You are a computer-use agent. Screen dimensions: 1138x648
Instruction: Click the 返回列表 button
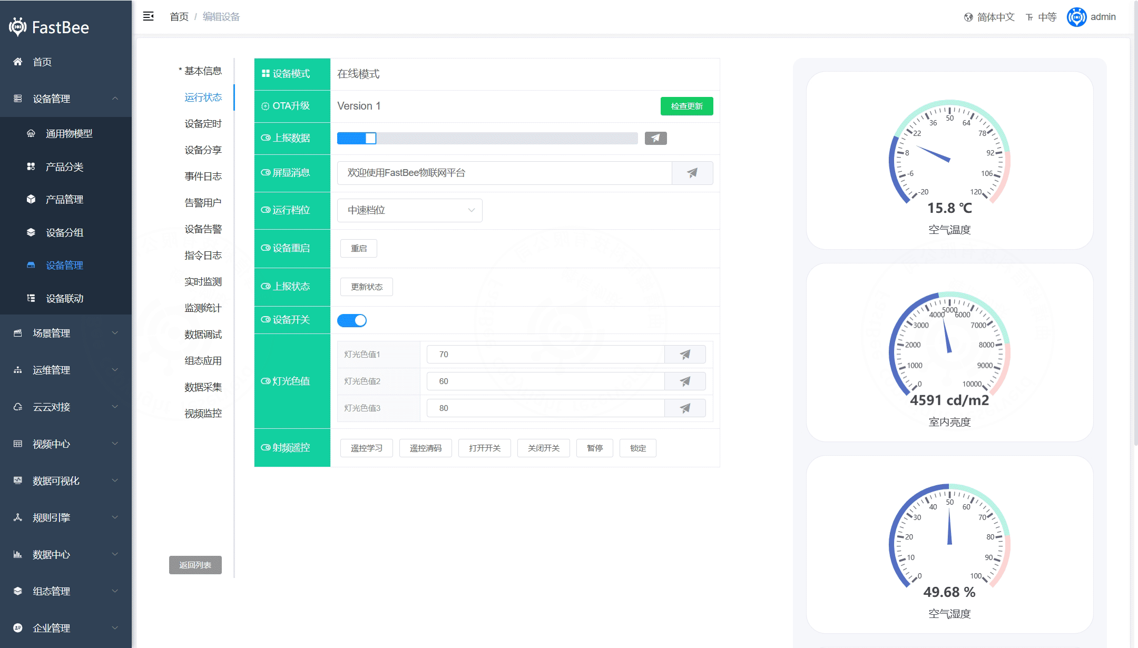[x=195, y=565]
